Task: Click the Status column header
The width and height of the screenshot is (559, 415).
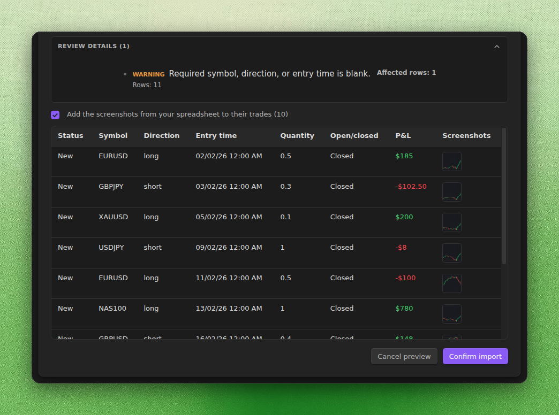Action: tap(70, 136)
